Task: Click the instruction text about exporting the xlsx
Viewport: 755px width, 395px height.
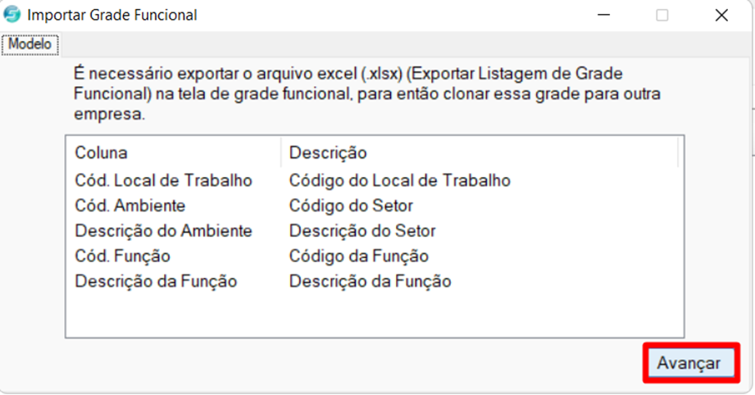Action: [x=367, y=93]
